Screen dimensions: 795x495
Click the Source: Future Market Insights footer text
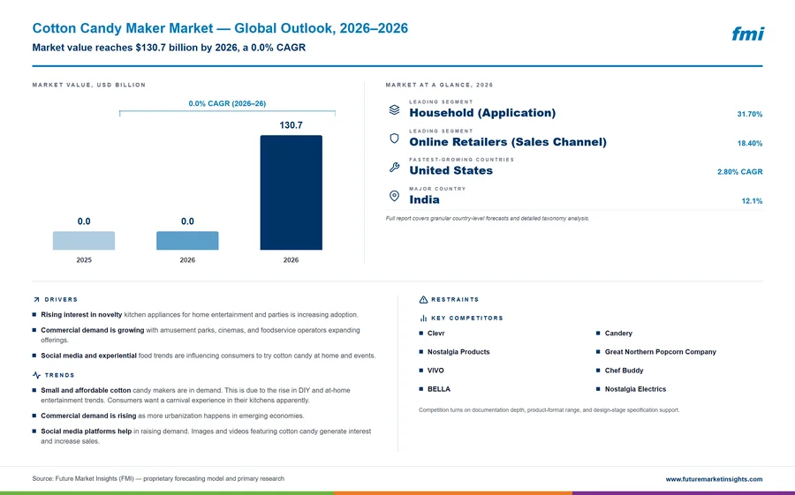pos(158,479)
